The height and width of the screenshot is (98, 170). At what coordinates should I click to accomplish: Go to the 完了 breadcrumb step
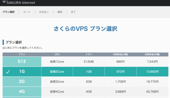(73, 12)
